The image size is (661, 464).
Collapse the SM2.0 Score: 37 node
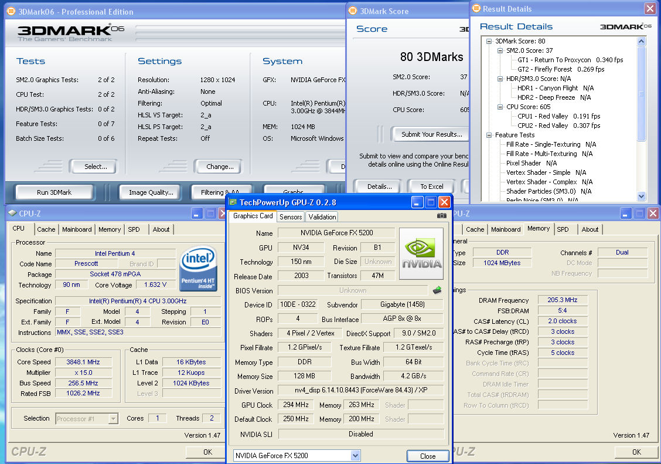tap(500, 50)
